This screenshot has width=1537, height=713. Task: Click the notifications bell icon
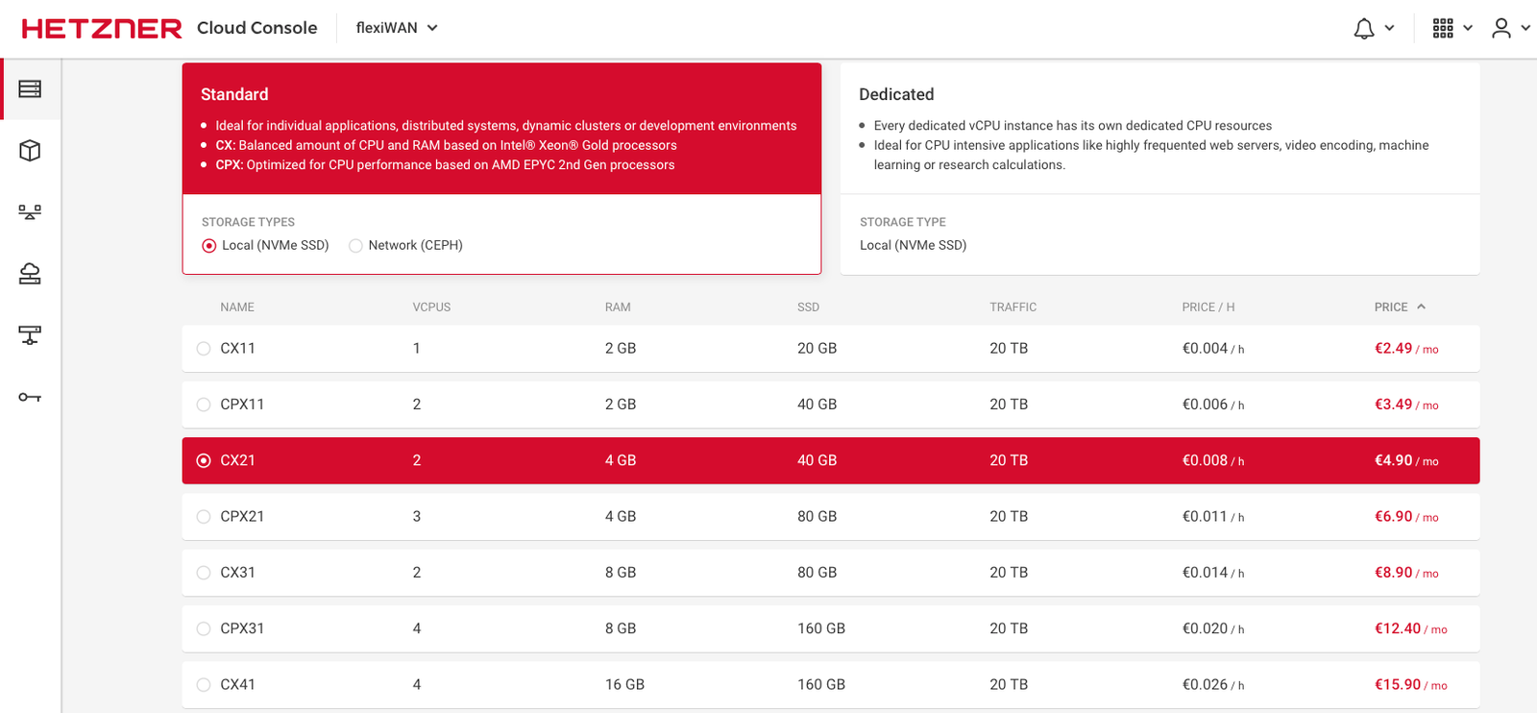coord(1363,29)
